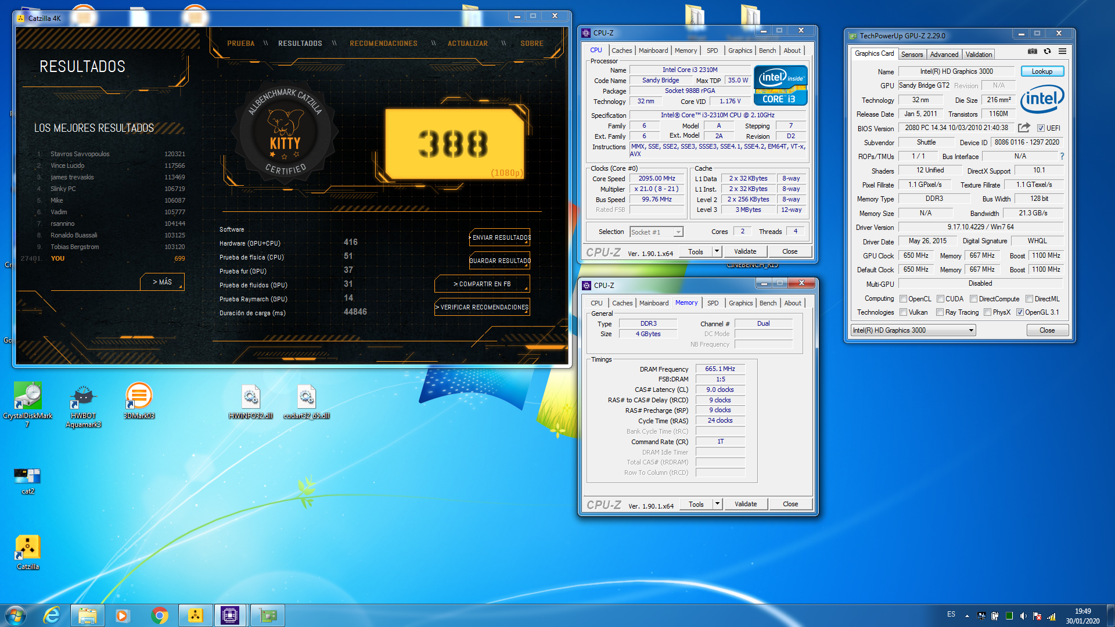Open the GPU-Z hamburger menu
Viewport: 1115px width, 627px height.
click(x=1062, y=52)
